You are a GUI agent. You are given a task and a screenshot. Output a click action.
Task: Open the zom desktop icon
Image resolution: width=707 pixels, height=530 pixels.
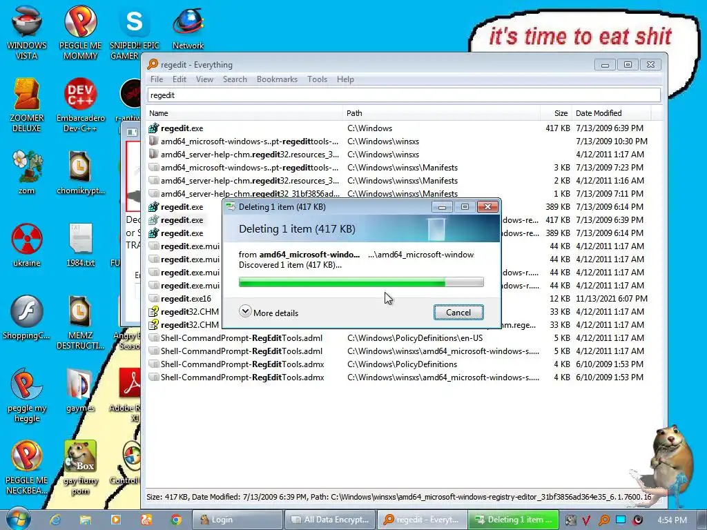pyautogui.click(x=27, y=173)
